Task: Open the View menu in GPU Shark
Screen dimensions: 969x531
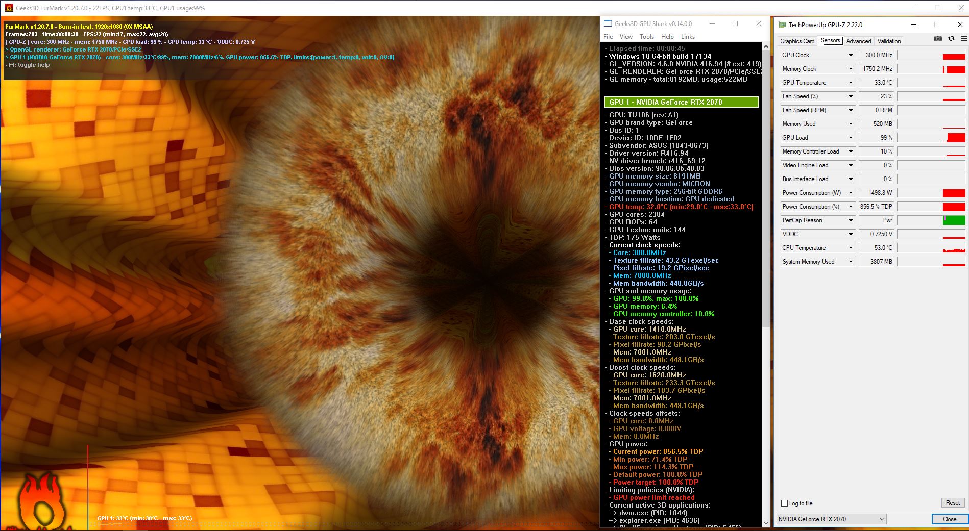Action: (626, 37)
